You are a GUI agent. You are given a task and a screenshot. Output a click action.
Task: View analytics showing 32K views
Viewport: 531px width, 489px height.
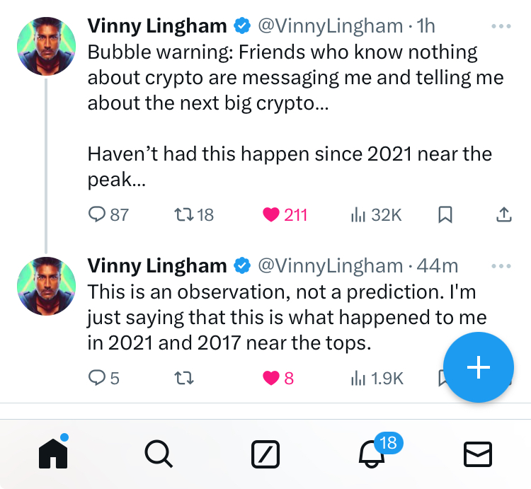tap(358, 214)
